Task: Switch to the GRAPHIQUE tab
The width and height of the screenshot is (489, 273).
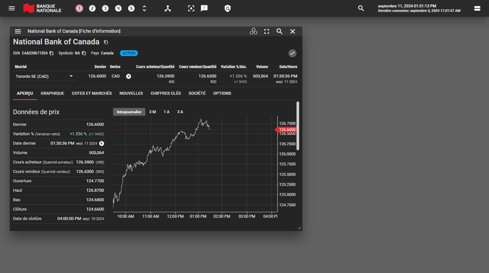Action: [52, 93]
